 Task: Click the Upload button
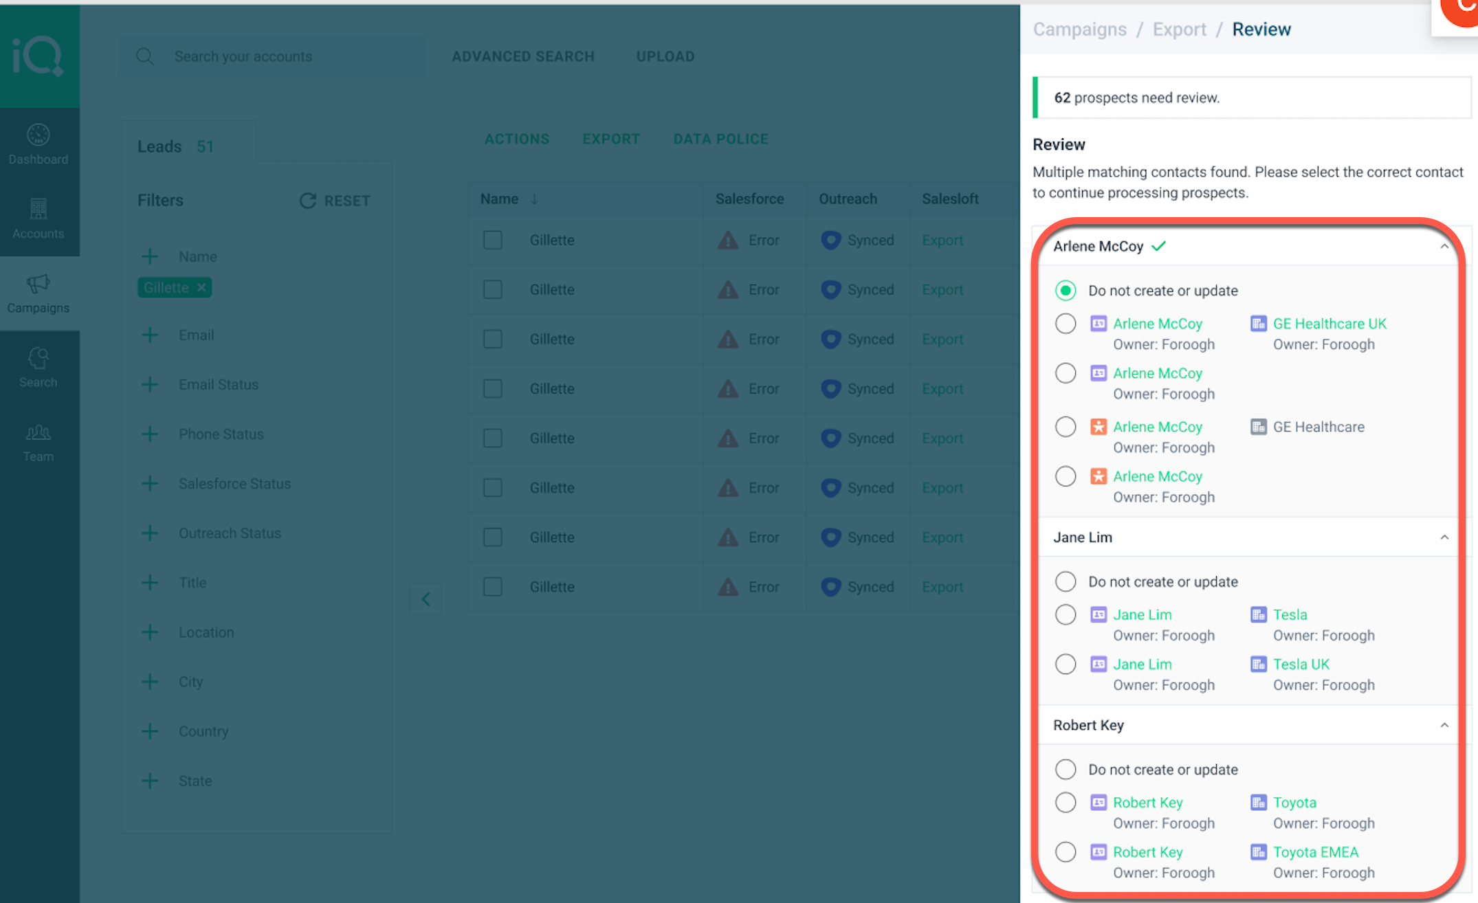click(x=665, y=56)
